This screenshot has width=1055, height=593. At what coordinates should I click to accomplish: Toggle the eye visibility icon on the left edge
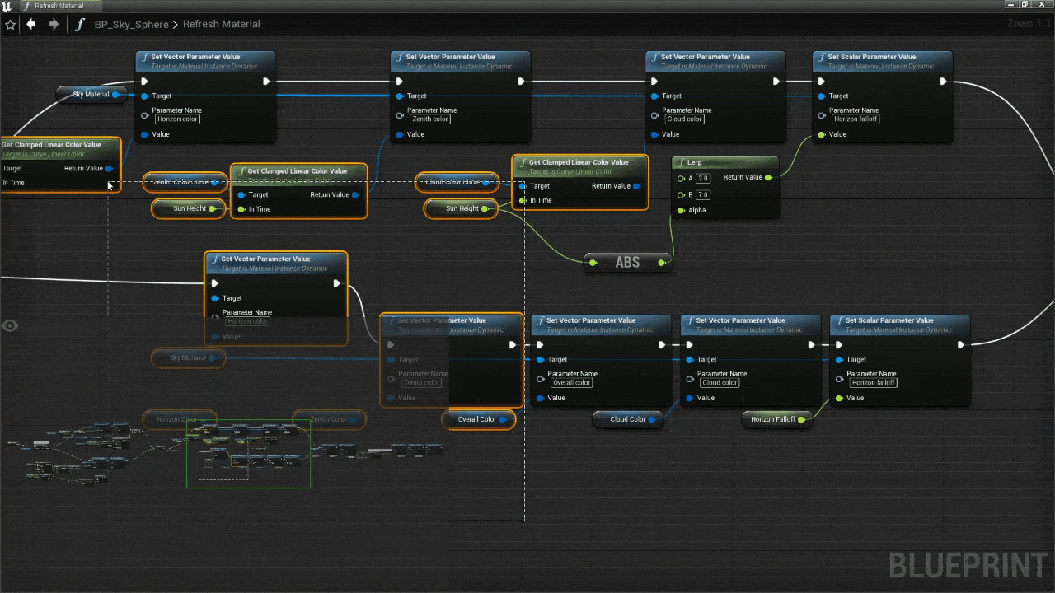tap(10, 326)
